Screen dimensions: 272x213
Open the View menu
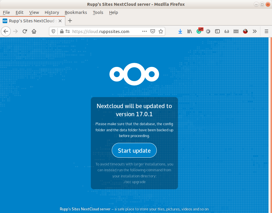point(34,12)
